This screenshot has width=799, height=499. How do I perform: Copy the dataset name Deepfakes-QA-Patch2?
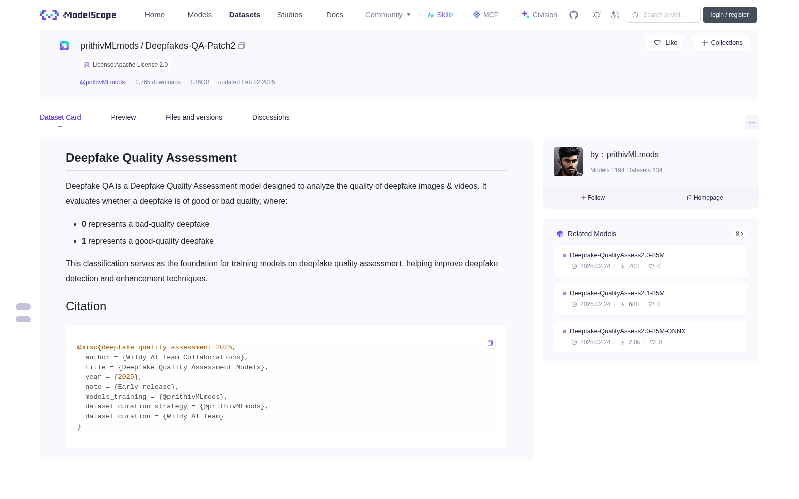coord(242,46)
